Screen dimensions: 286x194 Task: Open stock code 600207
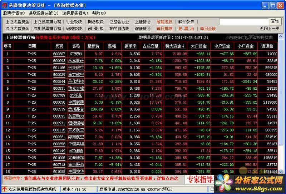coord(59,54)
